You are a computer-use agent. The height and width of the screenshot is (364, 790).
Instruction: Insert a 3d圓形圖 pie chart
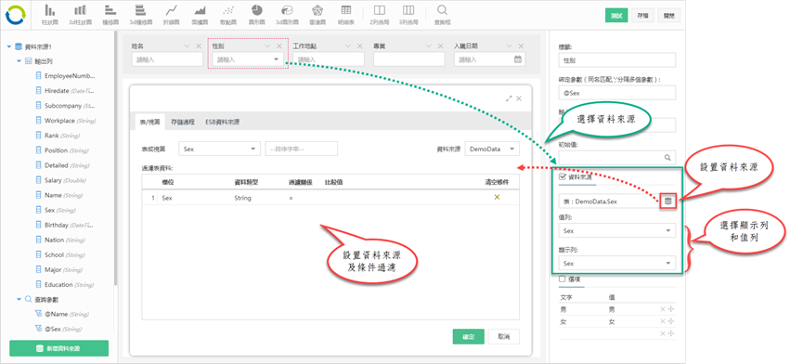click(x=287, y=15)
